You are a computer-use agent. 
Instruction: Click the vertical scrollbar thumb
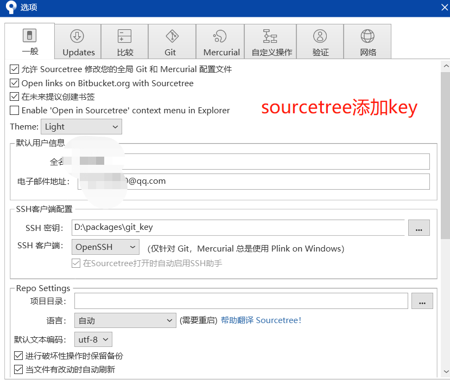(x=446, y=156)
